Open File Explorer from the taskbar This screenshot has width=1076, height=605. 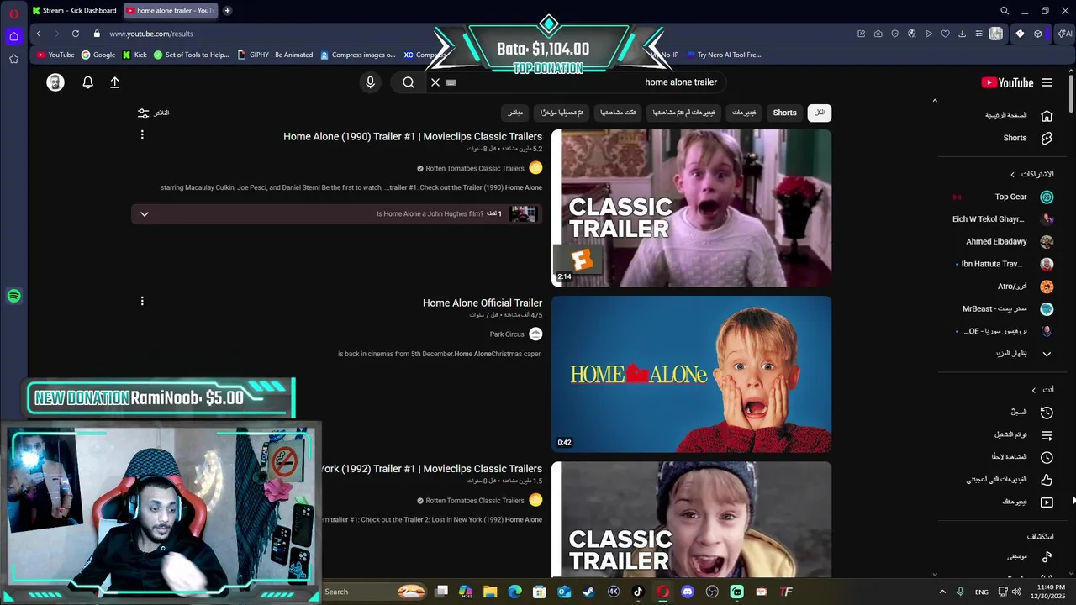[490, 592]
